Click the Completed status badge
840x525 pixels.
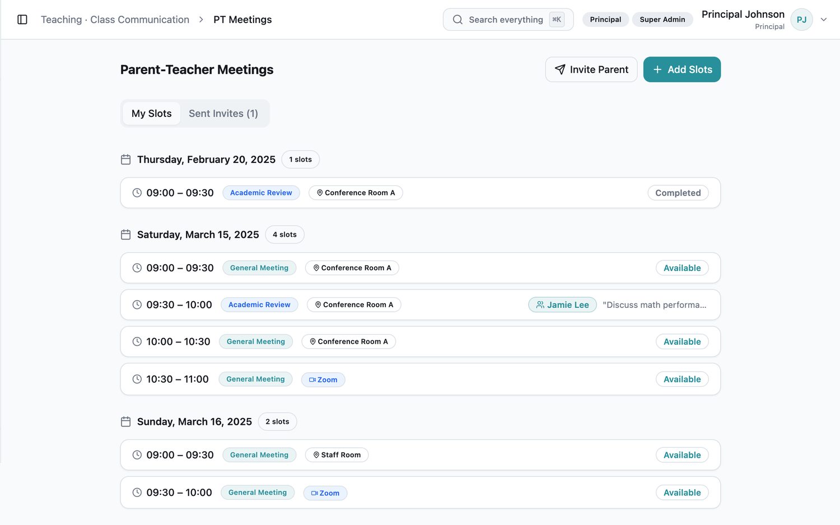(x=678, y=193)
